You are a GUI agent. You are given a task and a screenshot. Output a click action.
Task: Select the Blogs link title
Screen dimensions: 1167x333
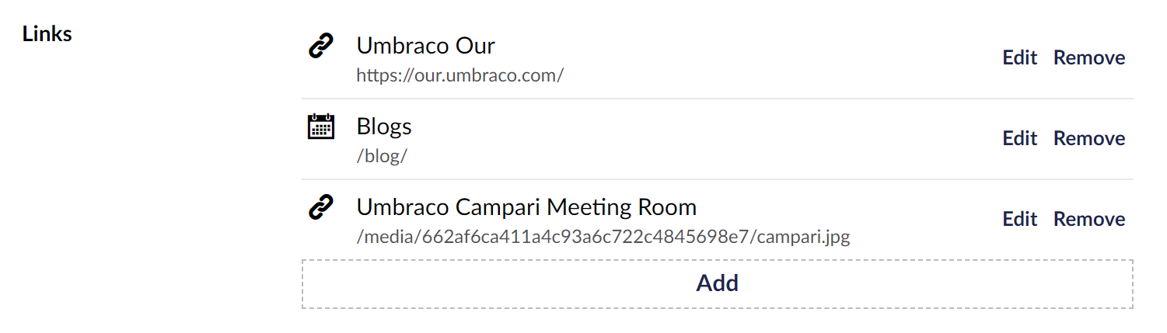[x=384, y=127]
